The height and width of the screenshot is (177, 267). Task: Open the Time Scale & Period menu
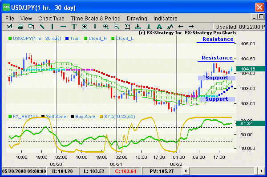click(x=96, y=18)
